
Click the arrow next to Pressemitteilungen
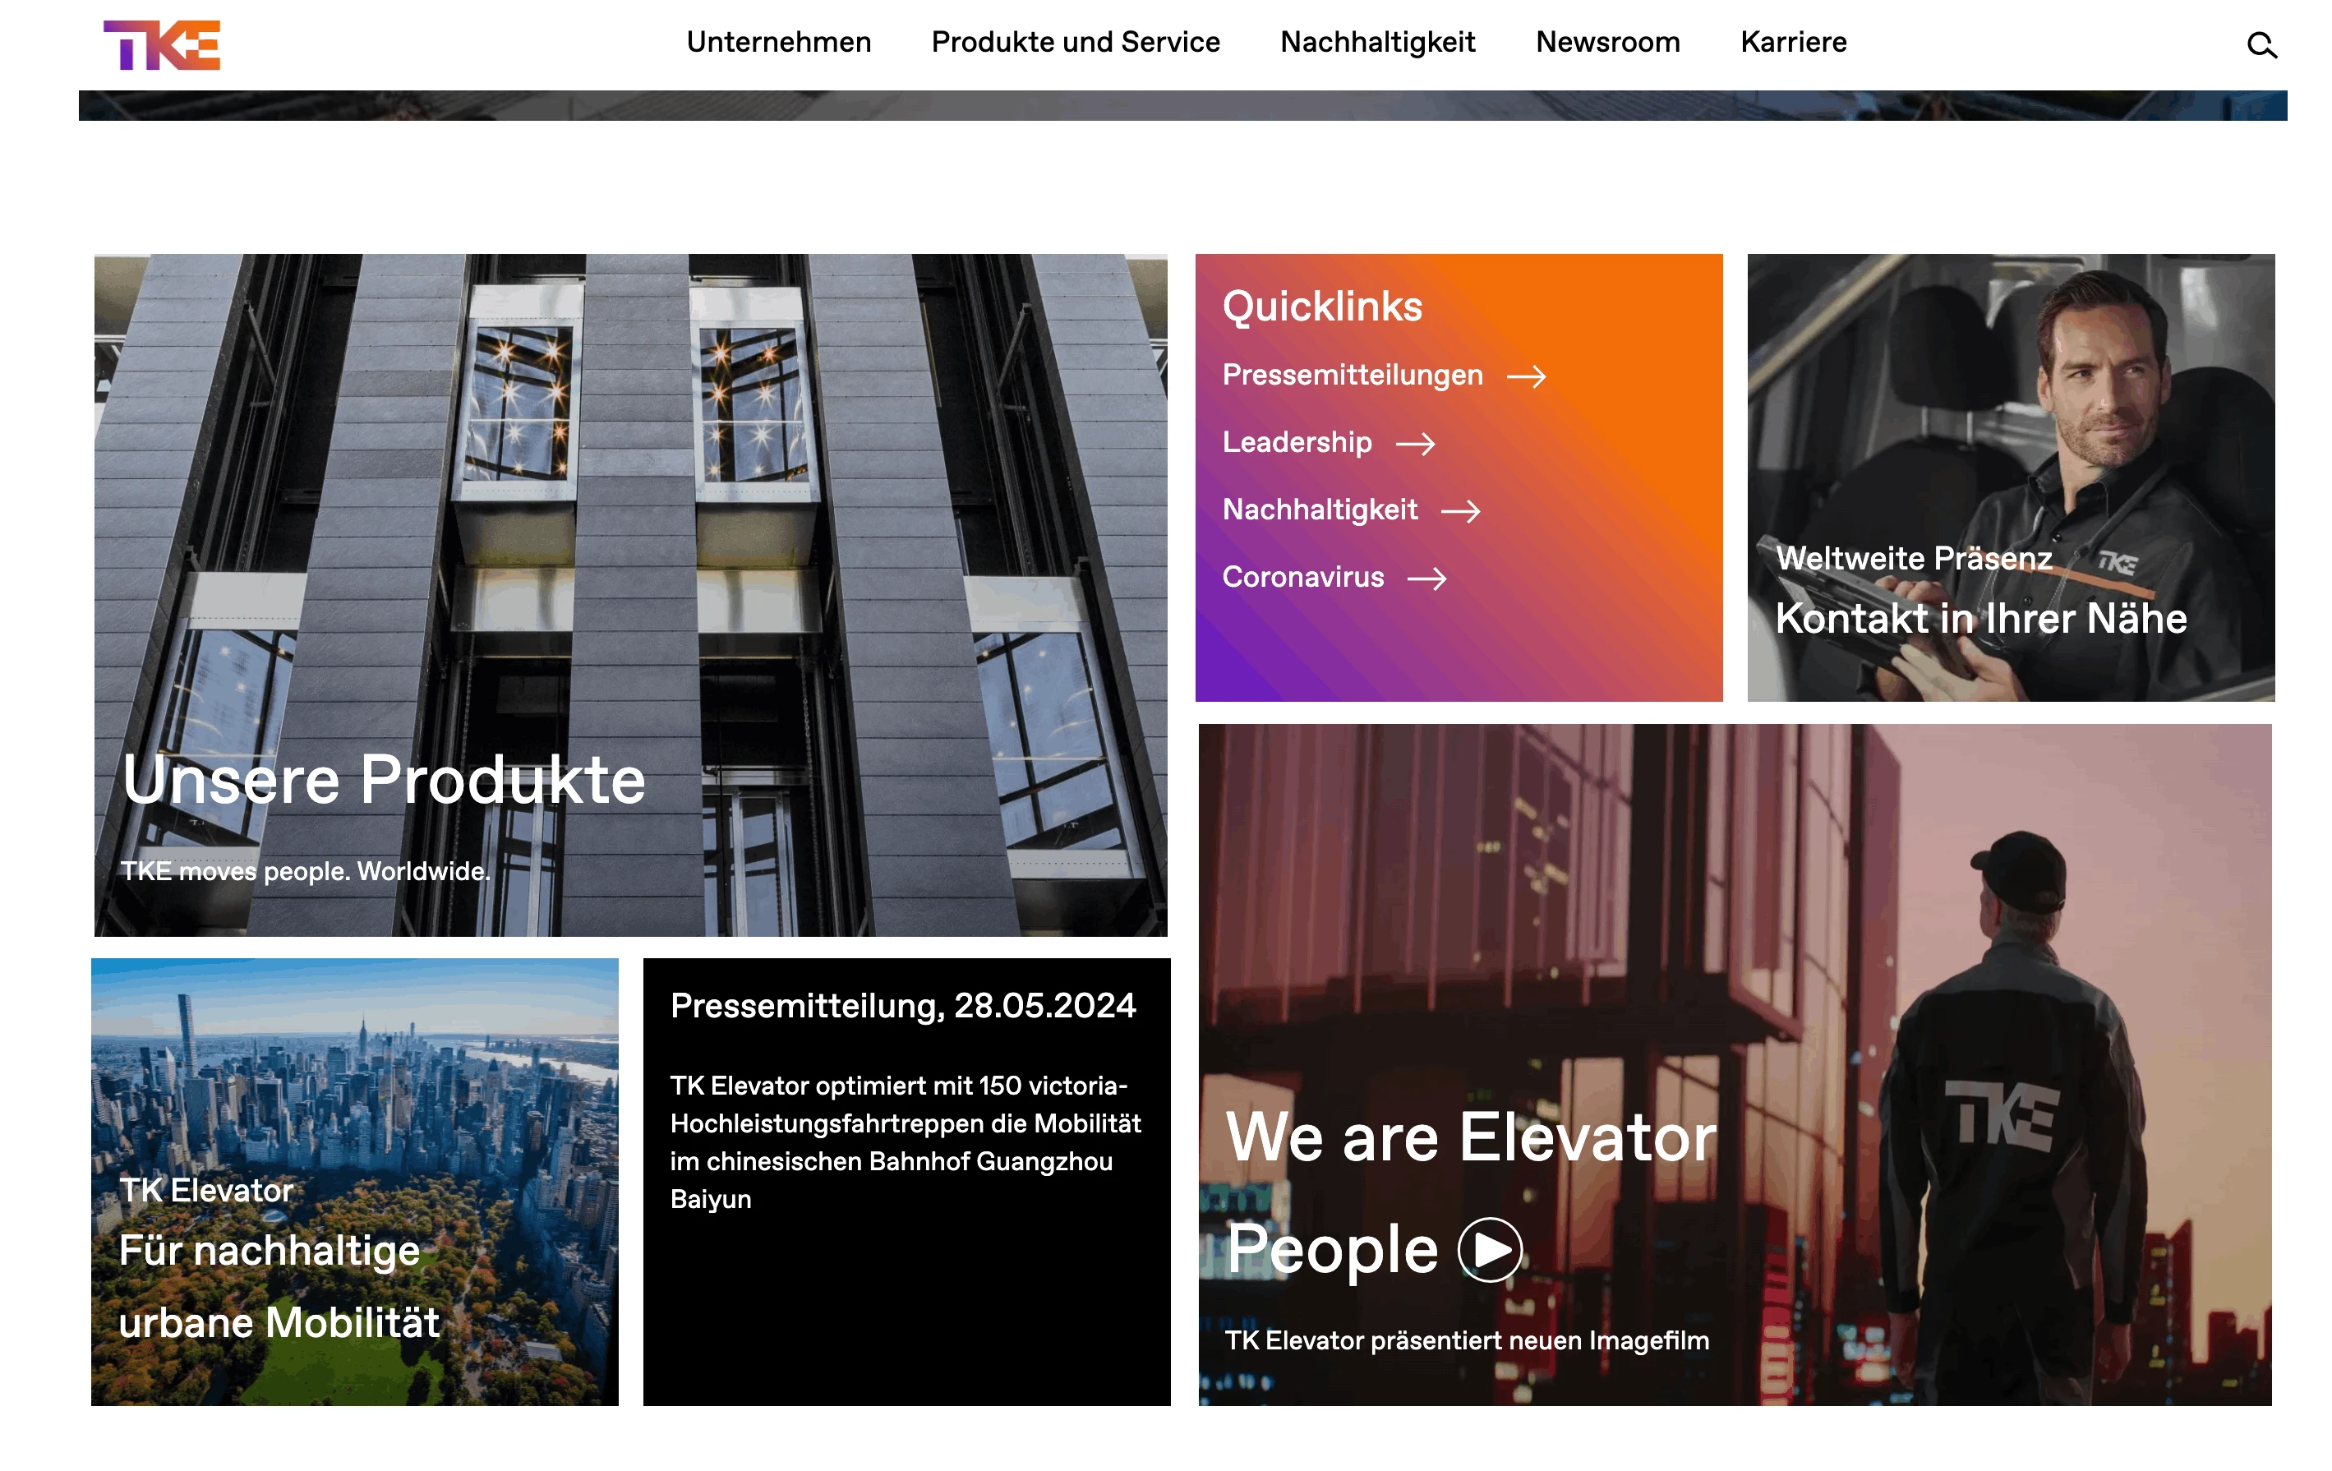pos(1526,376)
